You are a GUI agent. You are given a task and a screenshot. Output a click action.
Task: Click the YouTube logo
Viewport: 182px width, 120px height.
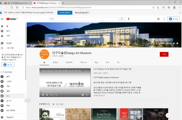[12, 19]
